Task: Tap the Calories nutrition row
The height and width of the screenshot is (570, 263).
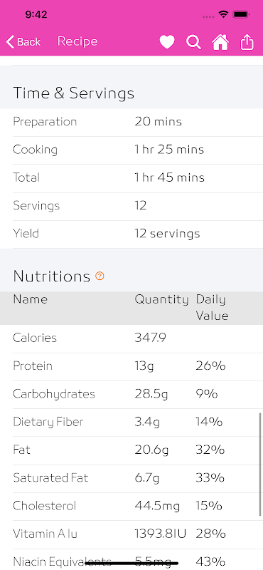Action: (138, 338)
